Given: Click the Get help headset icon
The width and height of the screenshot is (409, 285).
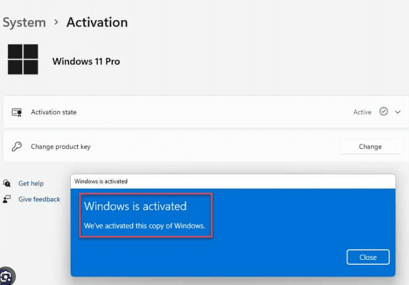Looking at the screenshot, I should [x=7, y=183].
